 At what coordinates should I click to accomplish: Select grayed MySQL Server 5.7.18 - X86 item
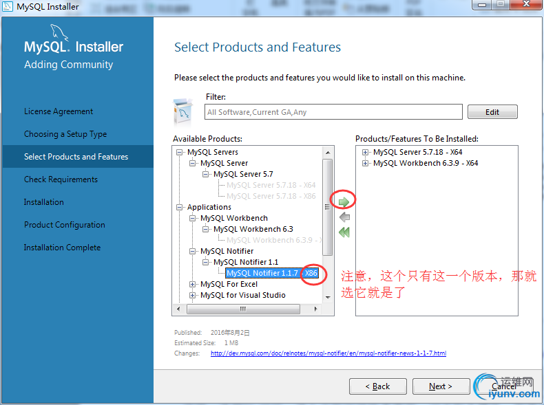271,196
